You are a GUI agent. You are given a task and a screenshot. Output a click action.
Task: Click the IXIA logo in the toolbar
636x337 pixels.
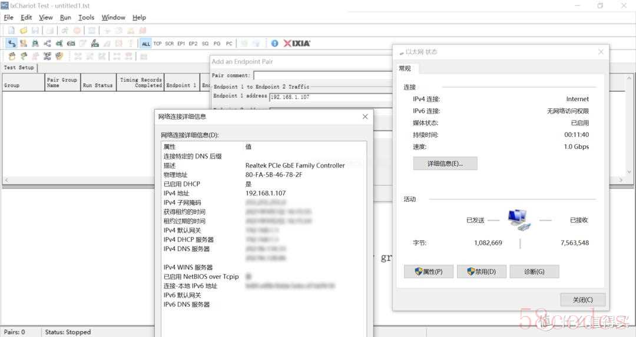pyautogui.click(x=297, y=44)
